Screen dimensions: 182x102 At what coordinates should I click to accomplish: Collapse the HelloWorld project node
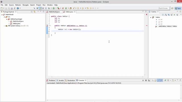point(2,15)
